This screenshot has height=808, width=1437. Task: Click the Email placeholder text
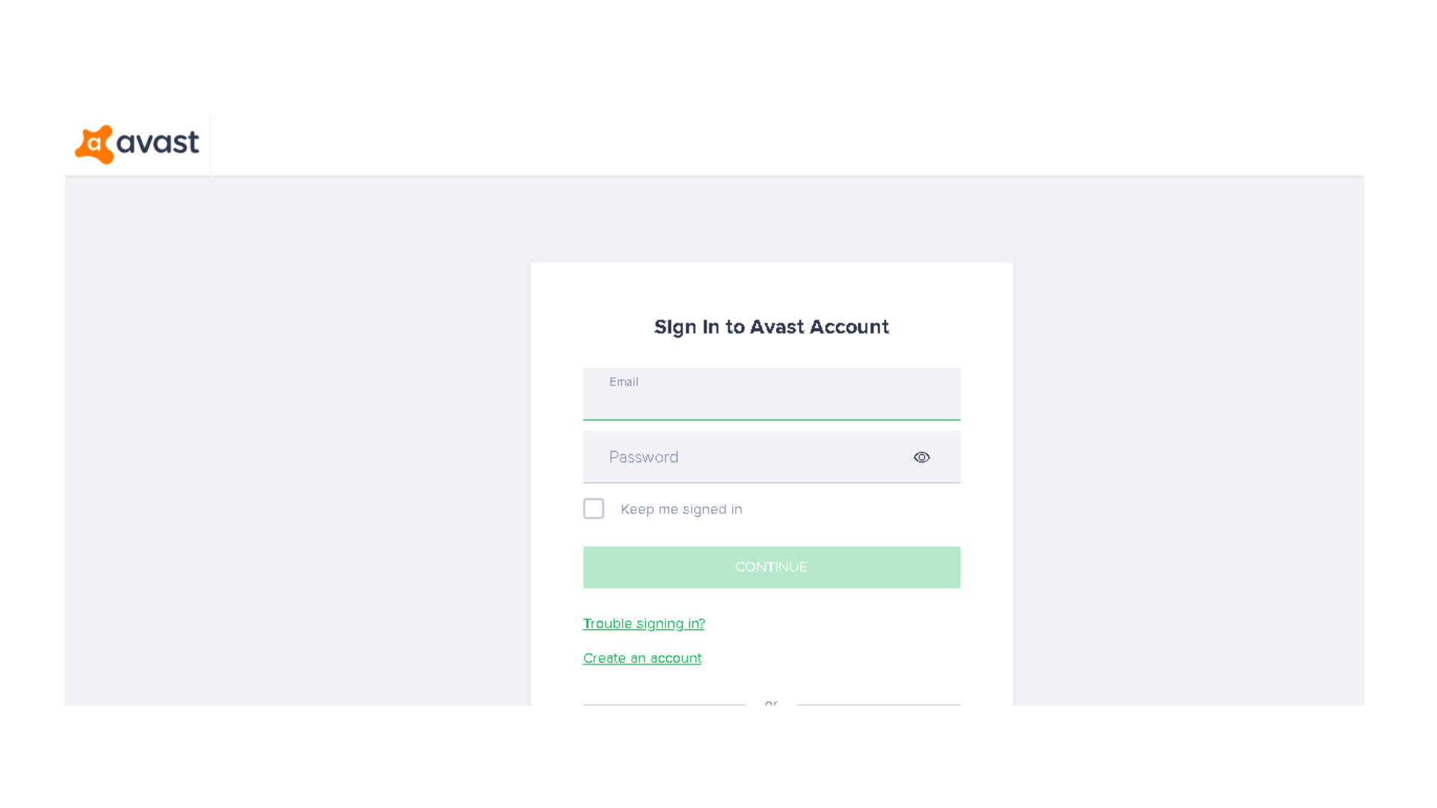(x=624, y=382)
